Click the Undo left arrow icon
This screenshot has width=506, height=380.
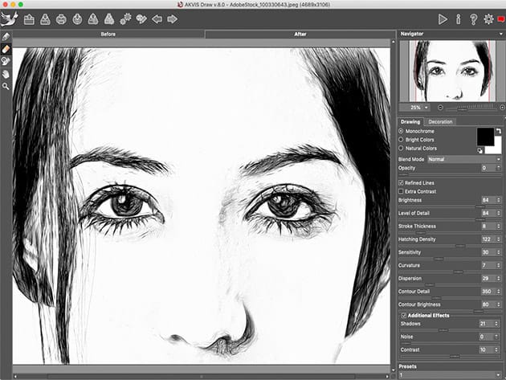[157, 18]
